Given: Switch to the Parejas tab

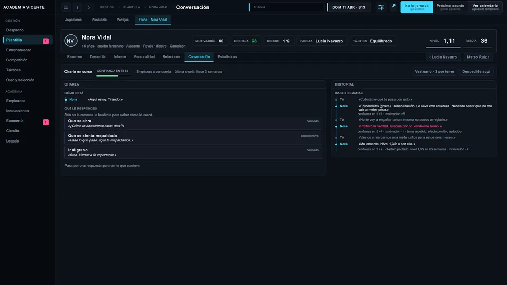Looking at the screenshot, I should [x=123, y=20].
